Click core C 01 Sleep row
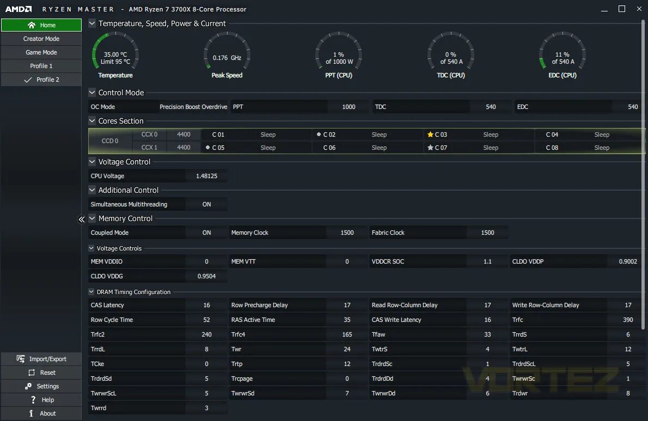Screen dimensions: 648x421 256,135
